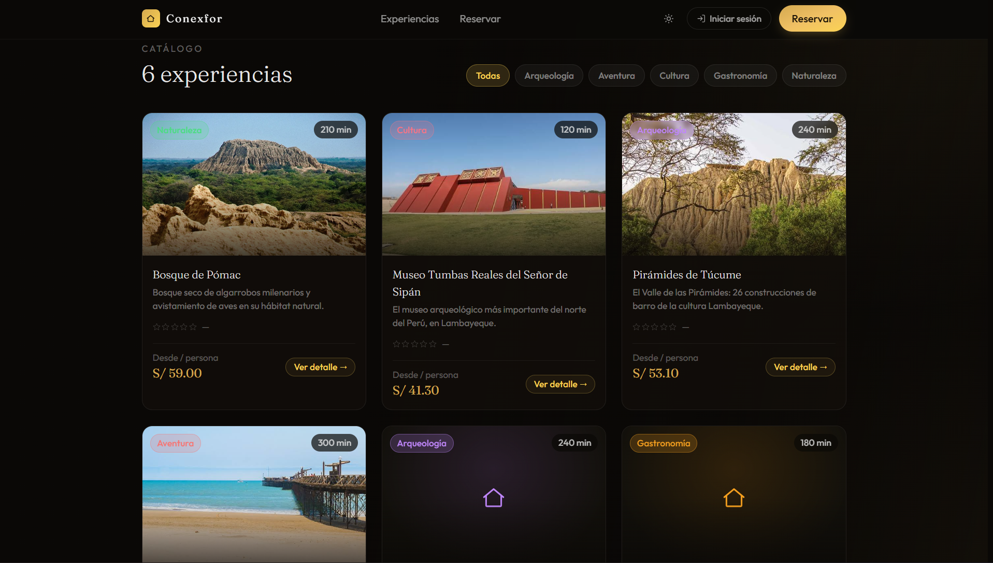Image resolution: width=993 pixels, height=563 pixels.
Task: Click the purple house placeholder icon
Action: pos(494,498)
